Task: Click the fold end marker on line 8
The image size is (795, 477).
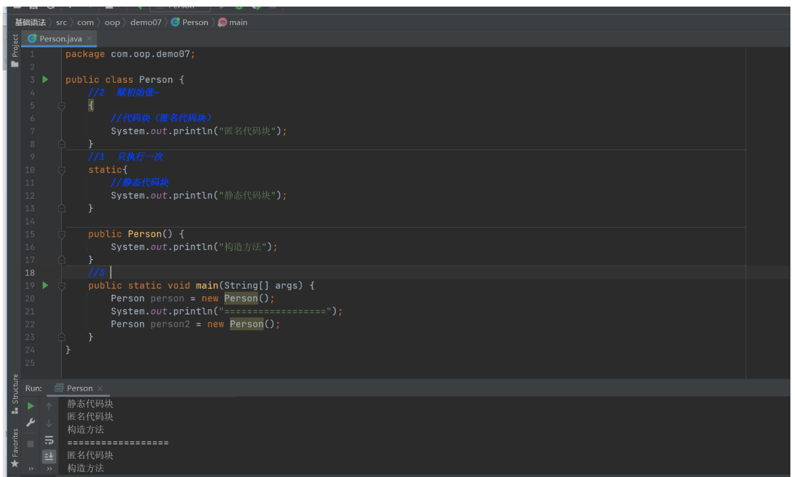Action: coord(62,143)
